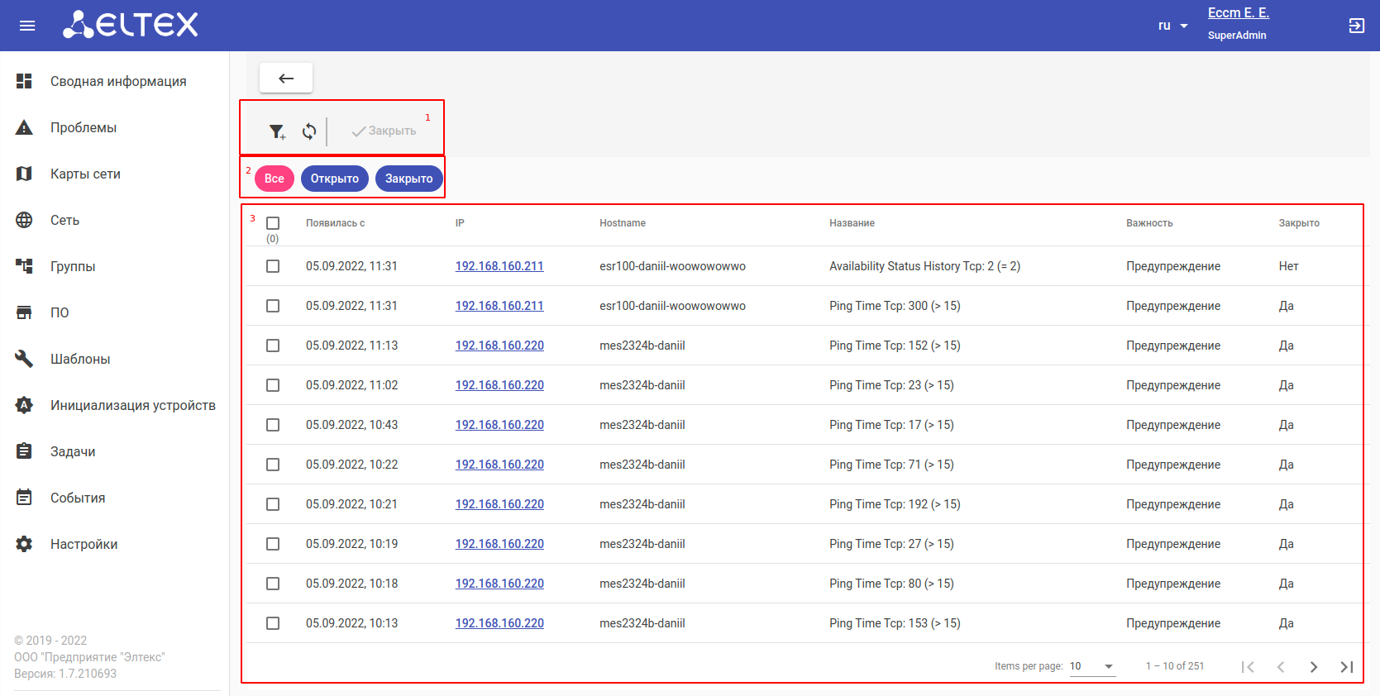The image size is (1380, 696).
Task: Click the Версия: 1.7.210693 text
Action: coord(65,674)
